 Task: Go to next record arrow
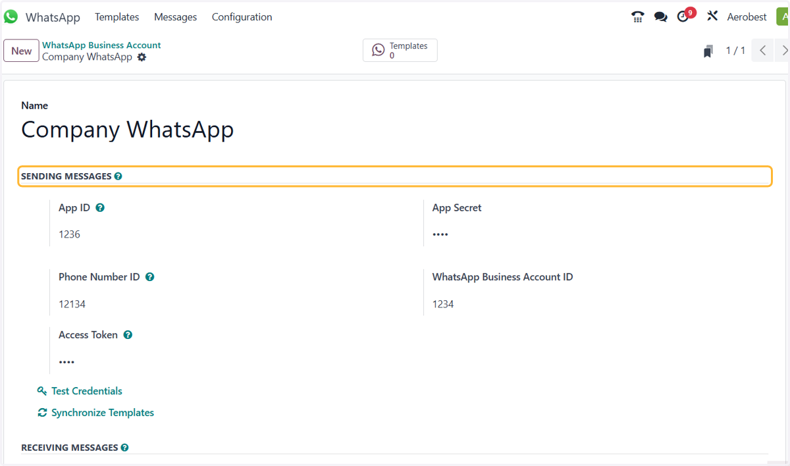coord(783,51)
